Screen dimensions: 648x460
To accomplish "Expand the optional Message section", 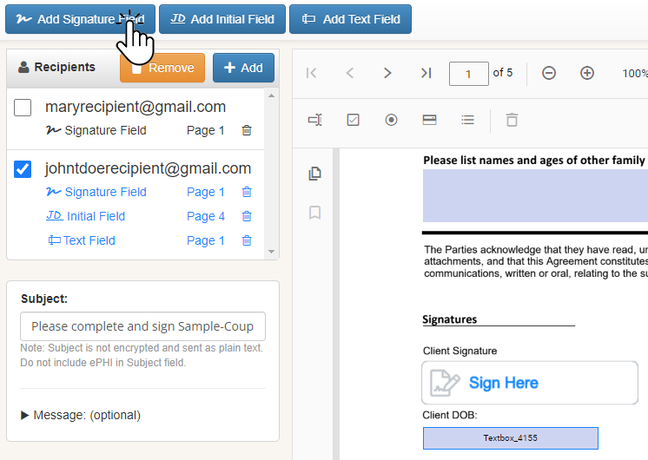I will tap(80, 415).
